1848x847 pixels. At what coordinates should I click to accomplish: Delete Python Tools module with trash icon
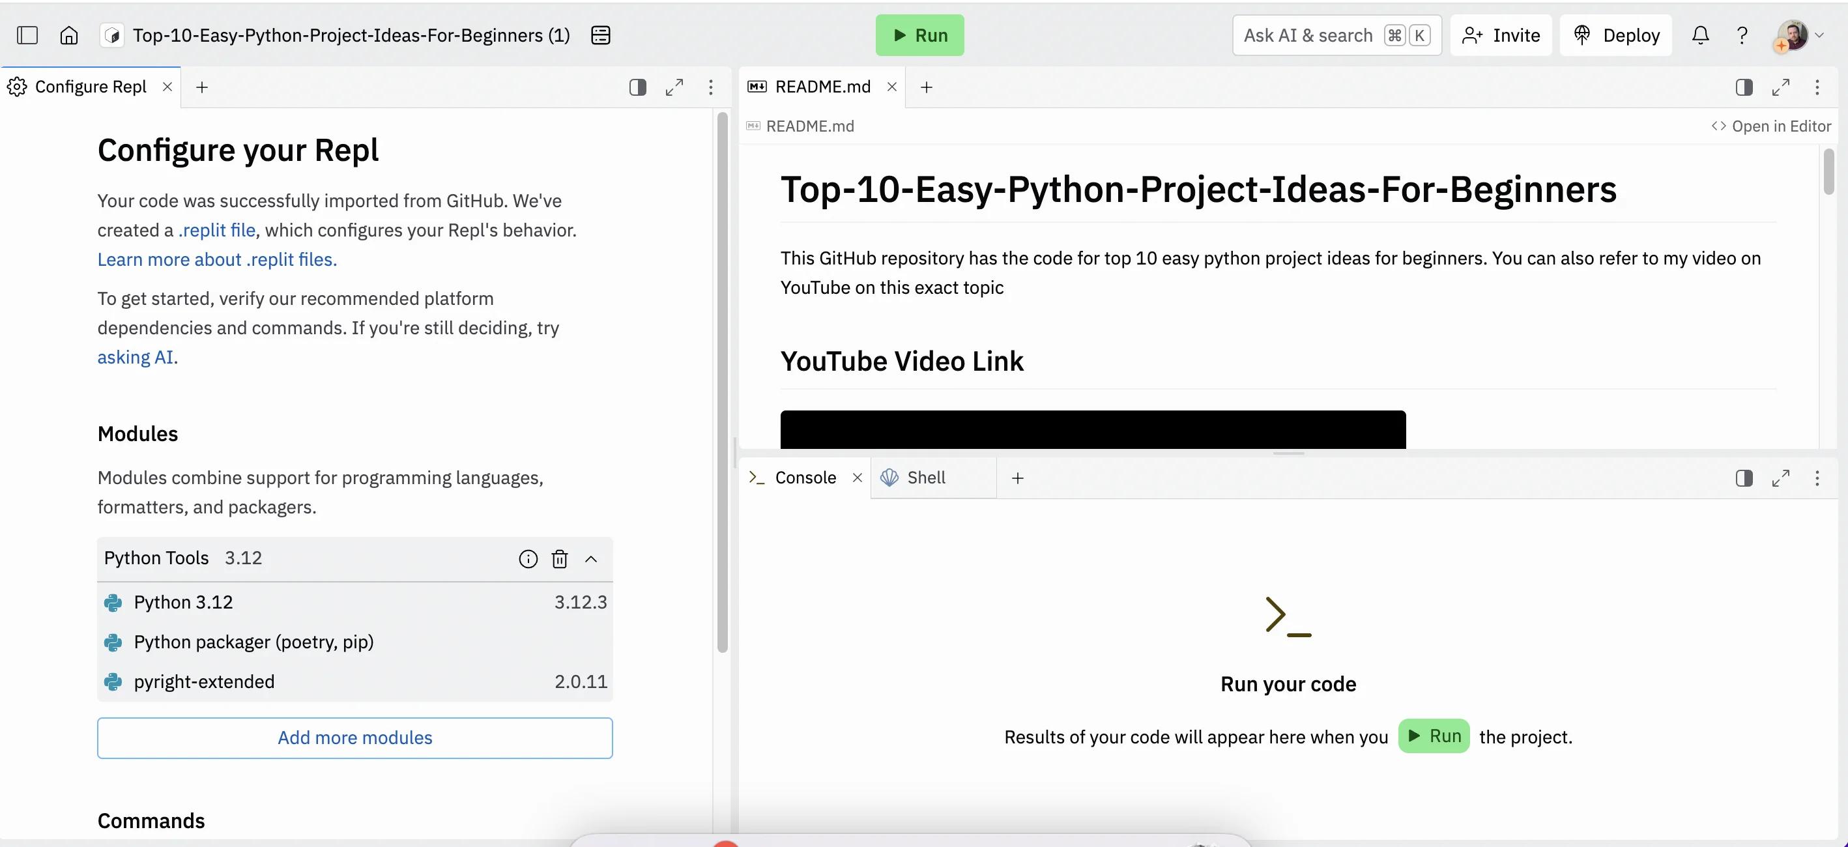(x=560, y=558)
